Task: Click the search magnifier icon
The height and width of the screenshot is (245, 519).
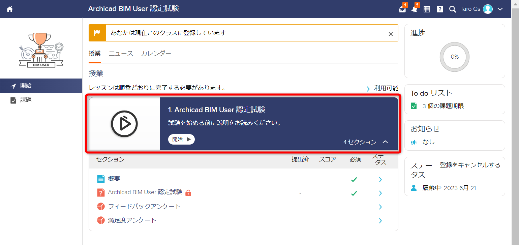Action: pyautogui.click(x=453, y=9)
